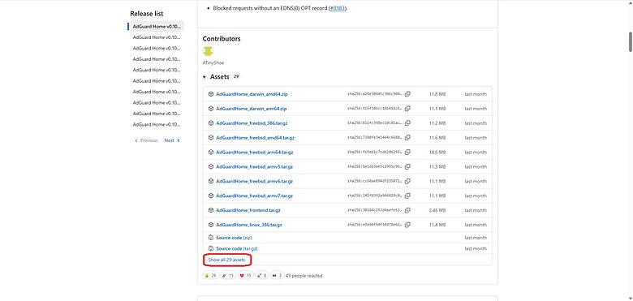Click the 49 people reacted text

point(304,276)
